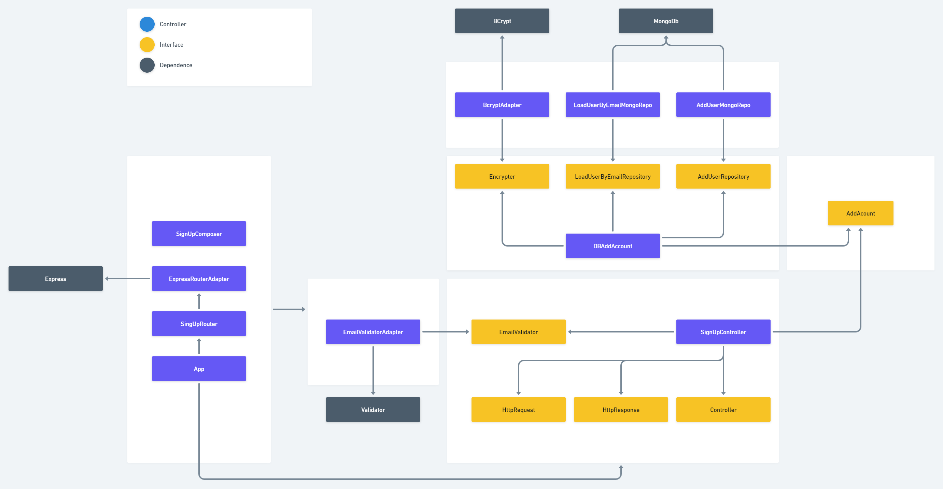Click the BcryptAdapter node
The height and width of the screenshot is (489, 943).
tap(502, 105)
